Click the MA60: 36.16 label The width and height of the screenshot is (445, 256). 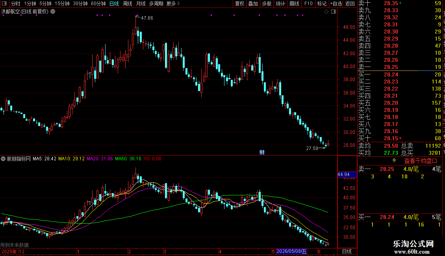[x=128, y=159]
